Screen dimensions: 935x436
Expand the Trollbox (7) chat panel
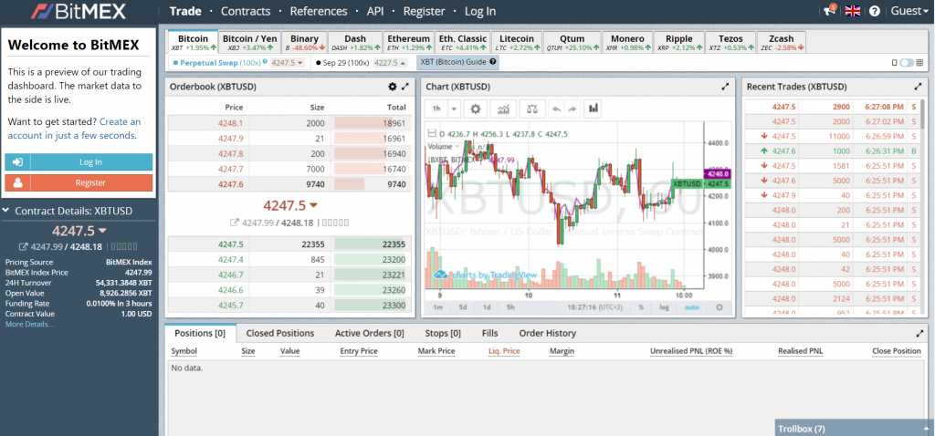coord(855,428)
